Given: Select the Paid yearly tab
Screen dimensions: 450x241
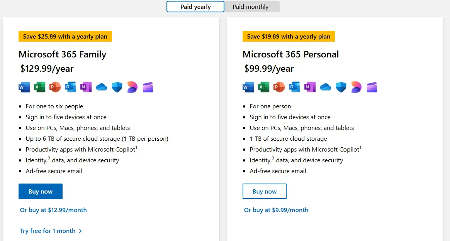Looking at the screenshot, I should point(195,7).
